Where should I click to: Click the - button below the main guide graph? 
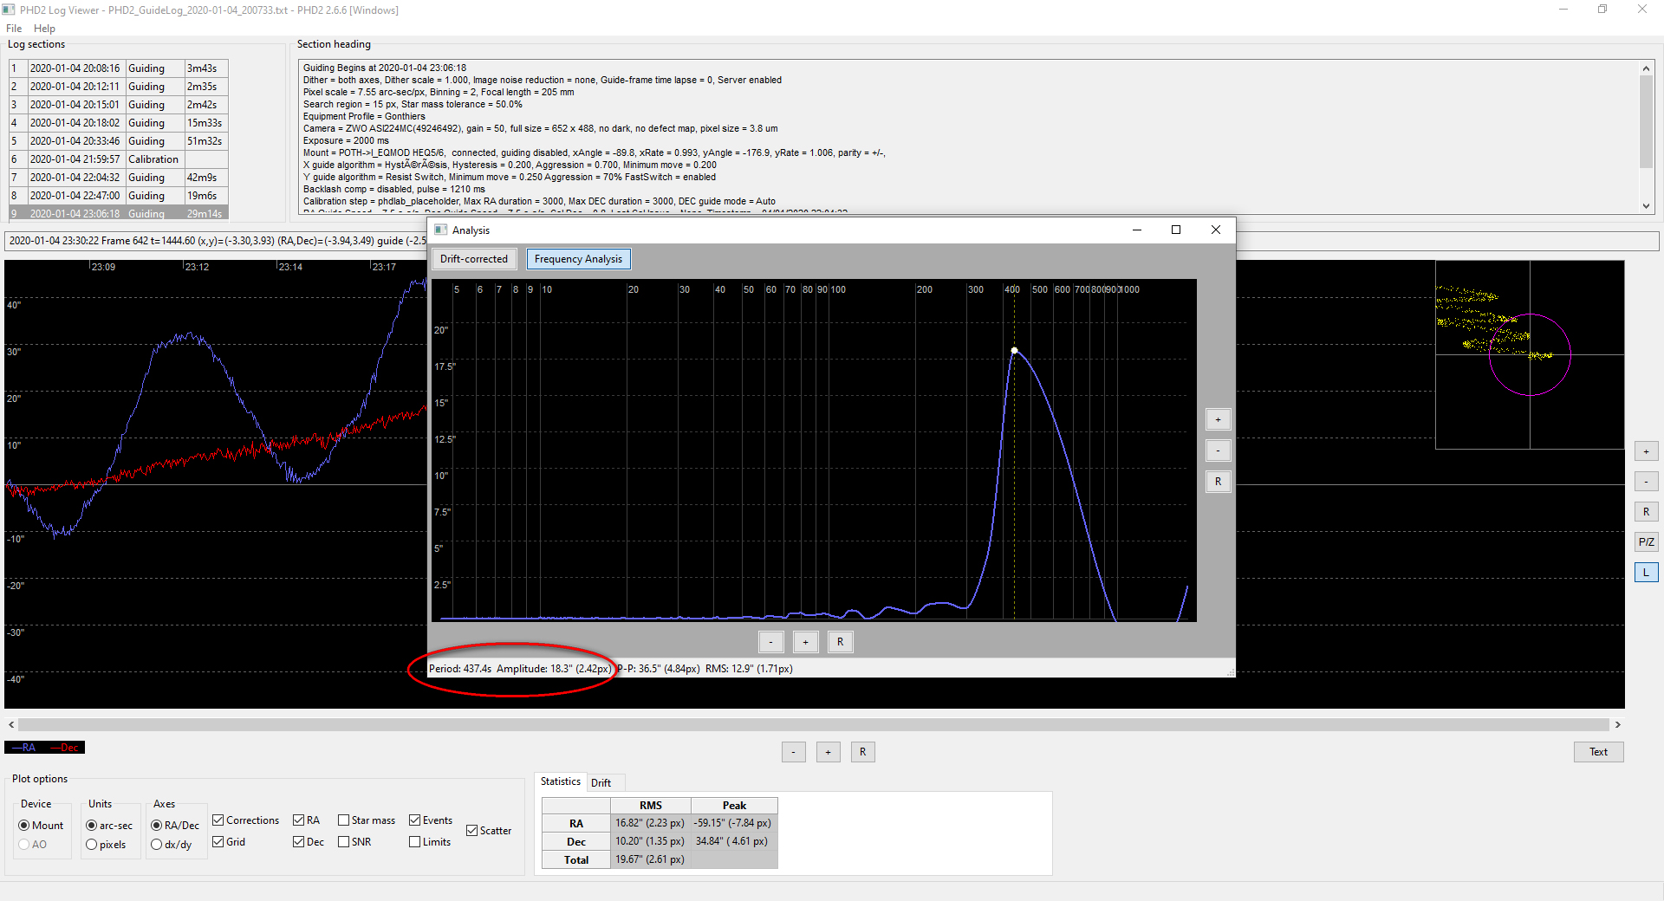[x=793, y=752]
